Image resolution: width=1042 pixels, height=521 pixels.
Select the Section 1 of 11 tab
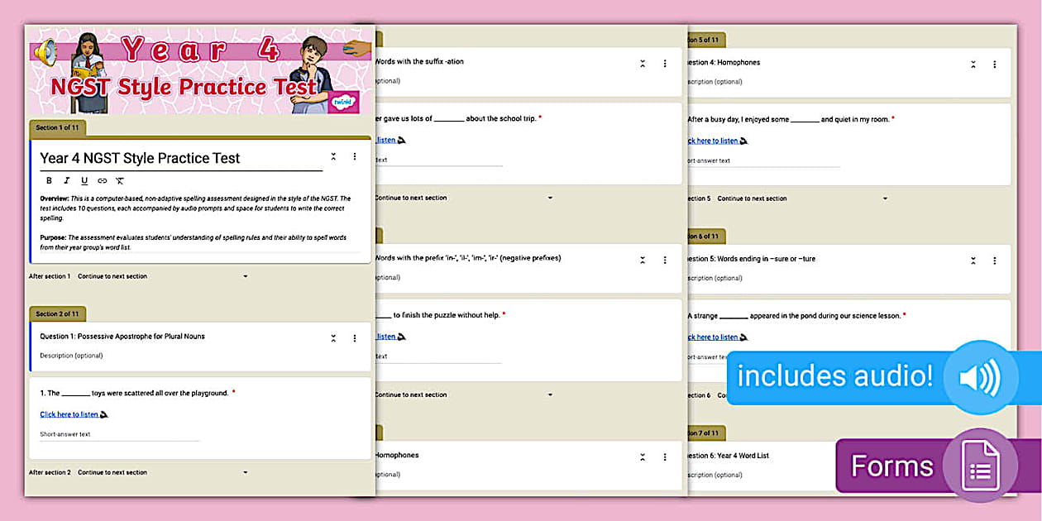coord(58,128)
